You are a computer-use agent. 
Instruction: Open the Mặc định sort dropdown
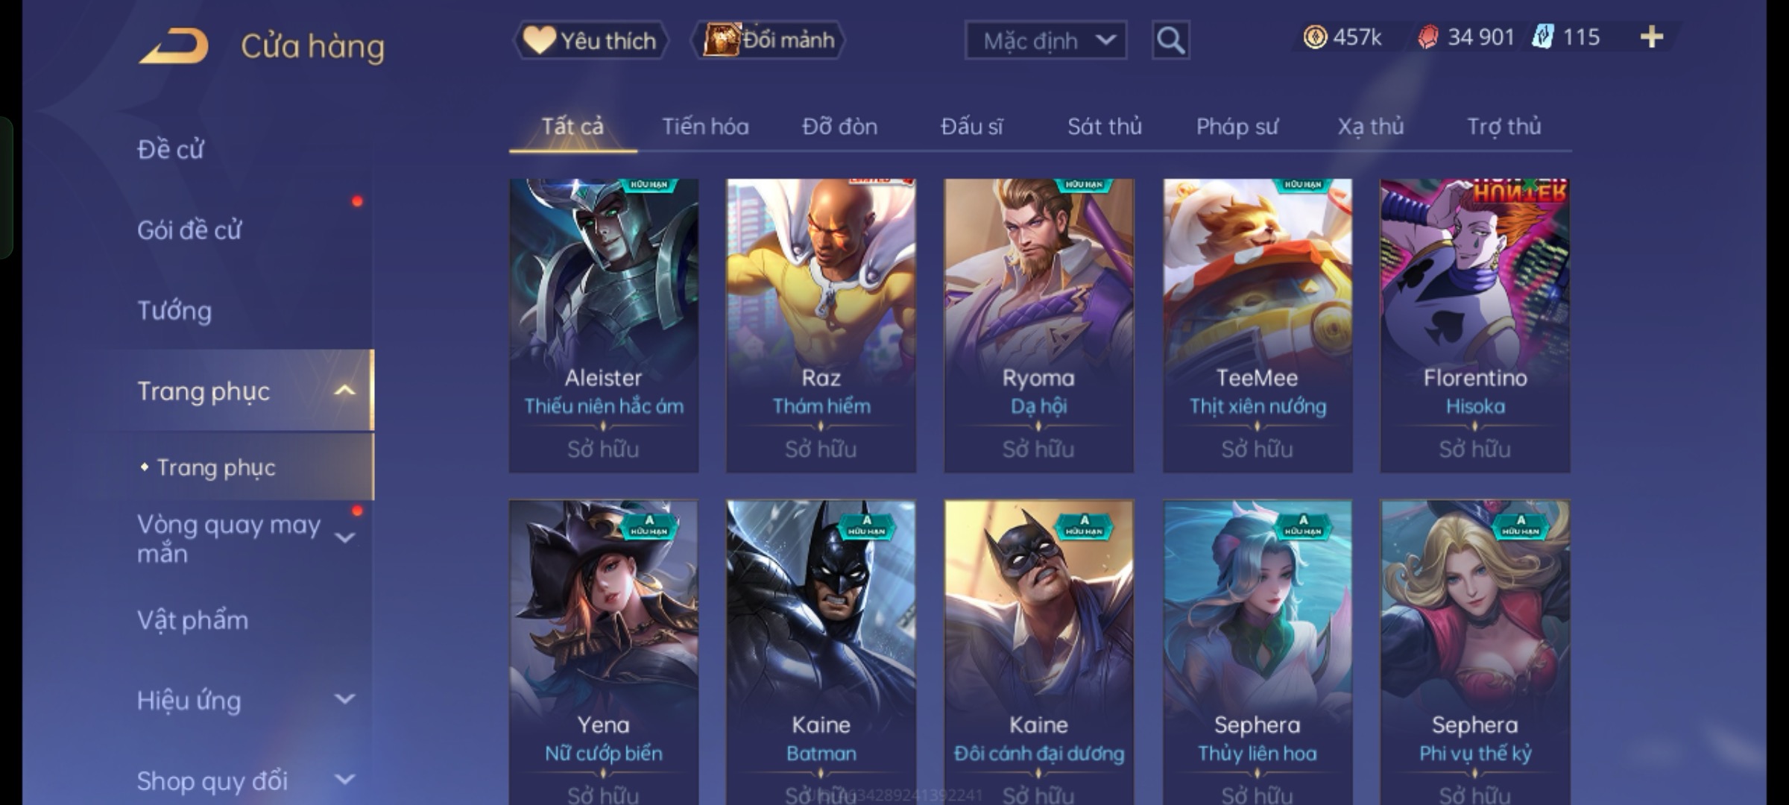1046,40
